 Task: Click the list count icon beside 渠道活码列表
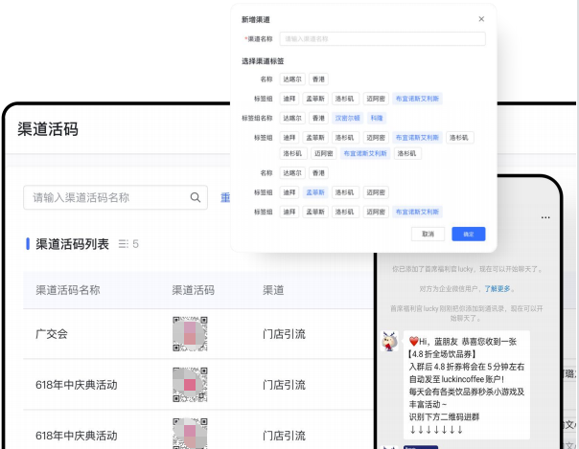coord(123,244)
